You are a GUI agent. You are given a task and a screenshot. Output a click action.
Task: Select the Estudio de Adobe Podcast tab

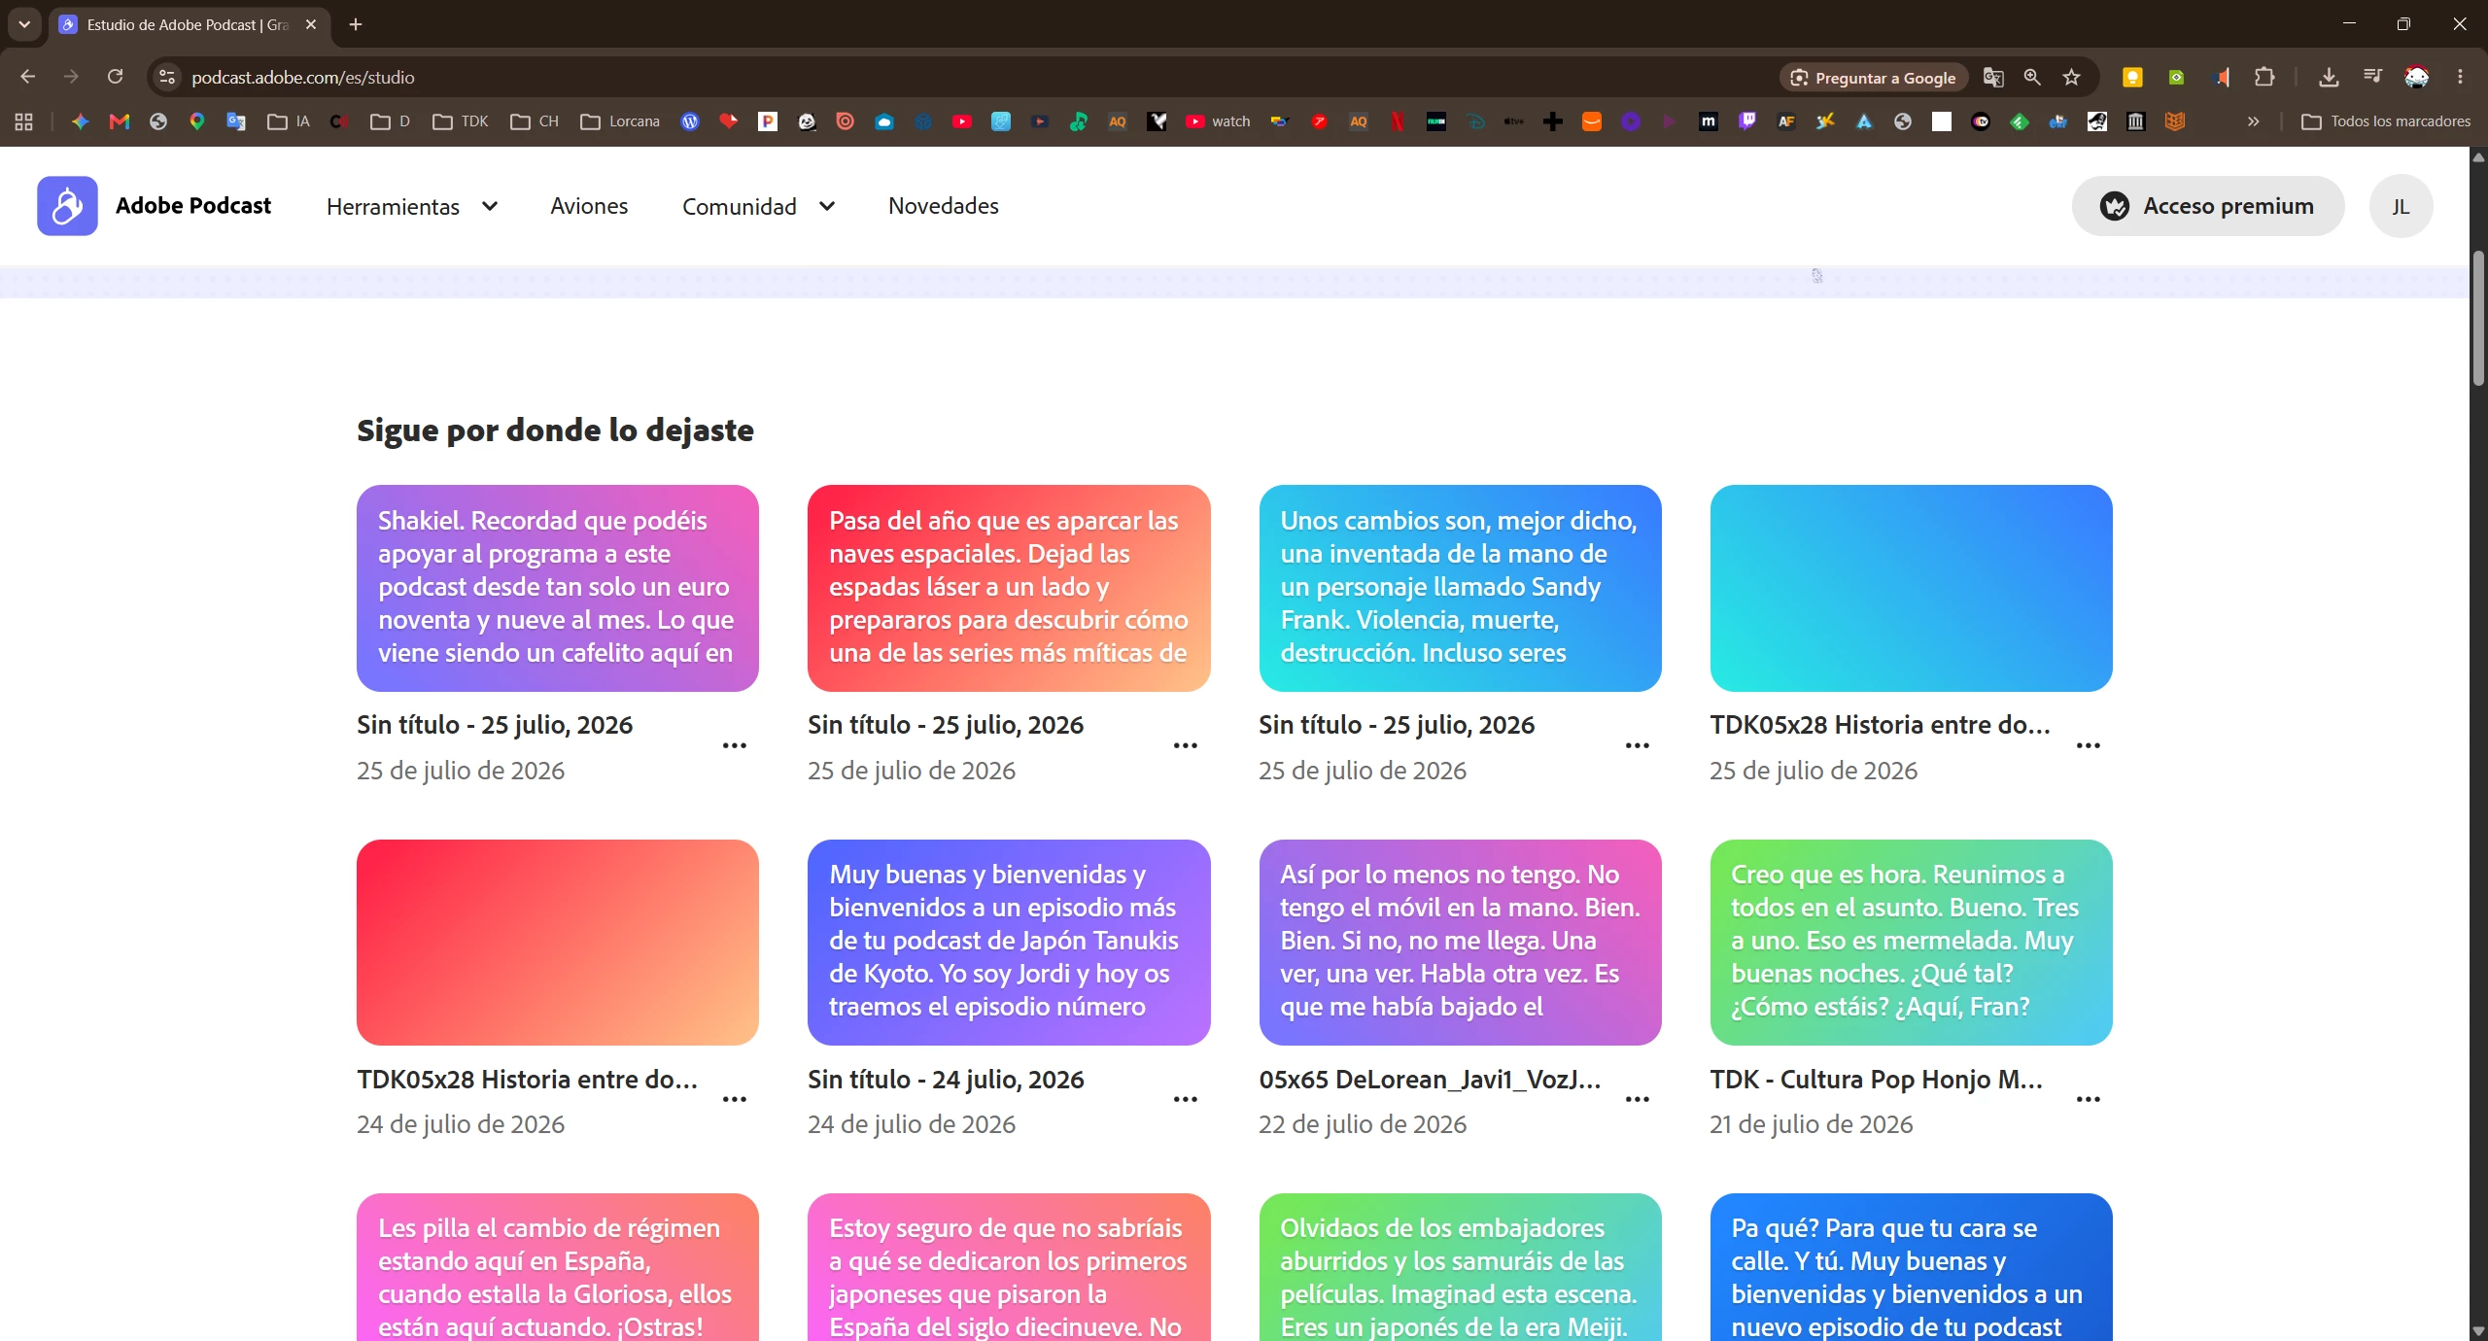click(x=189, y=24)
